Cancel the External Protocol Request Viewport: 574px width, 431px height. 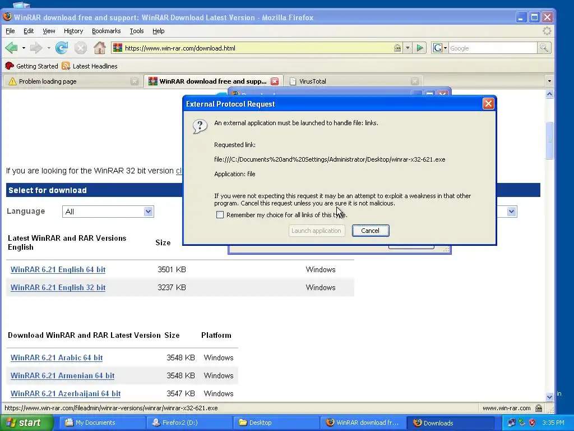click(x=370, y=231)
